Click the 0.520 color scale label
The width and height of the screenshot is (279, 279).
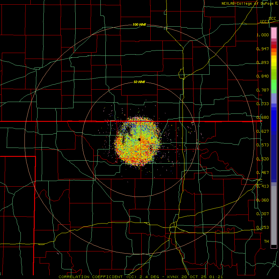(263, 159)
